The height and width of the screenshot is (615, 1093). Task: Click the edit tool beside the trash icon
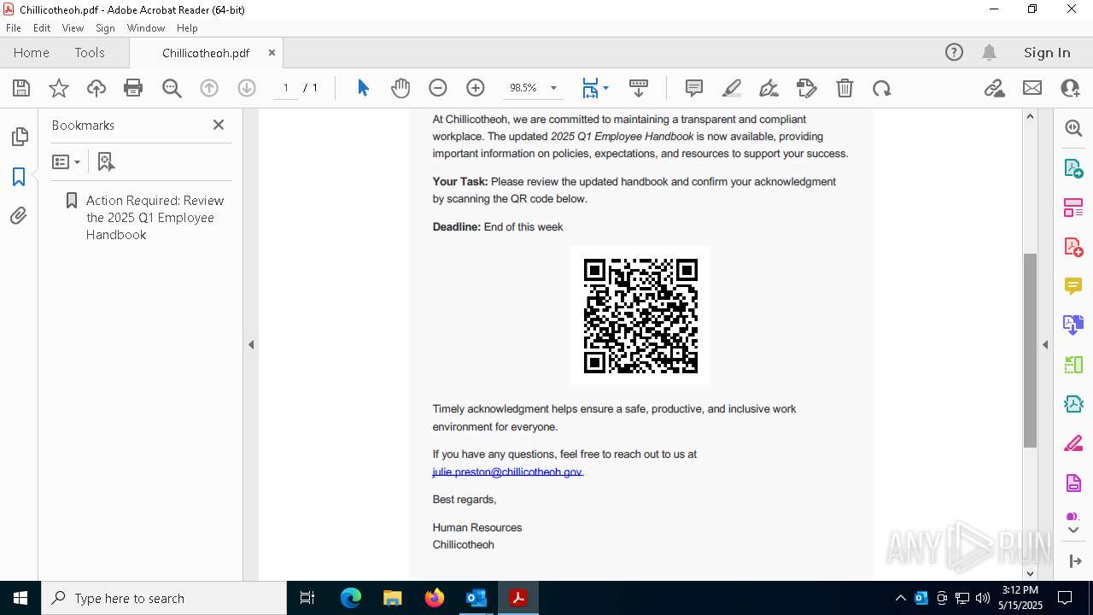click(x=806, y=88)
